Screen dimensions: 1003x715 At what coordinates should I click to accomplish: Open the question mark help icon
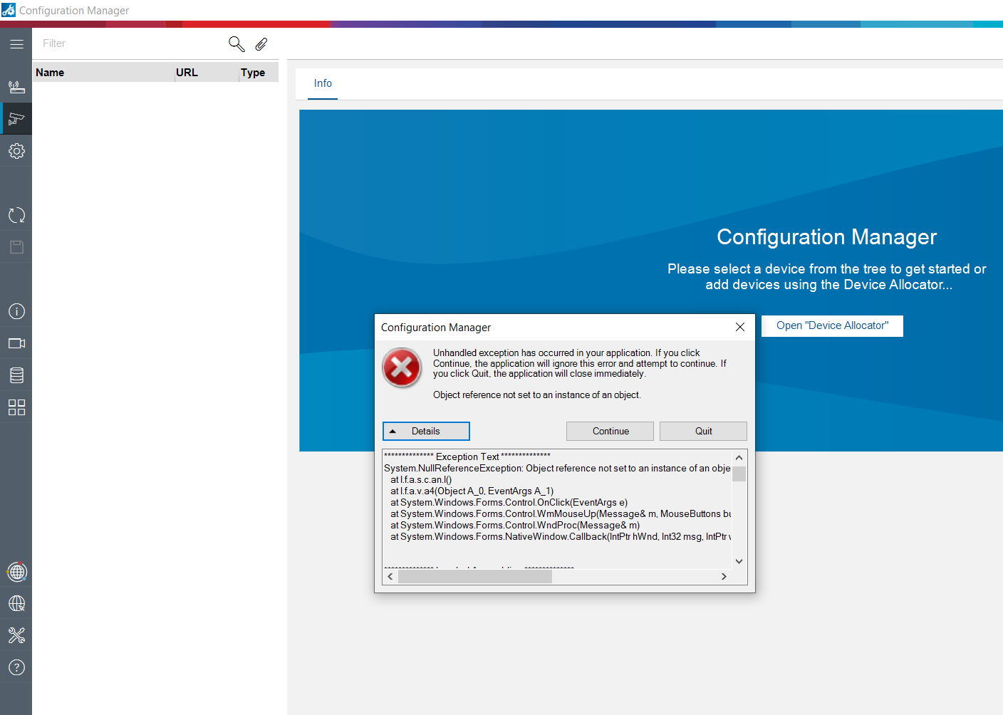(16, 667)
